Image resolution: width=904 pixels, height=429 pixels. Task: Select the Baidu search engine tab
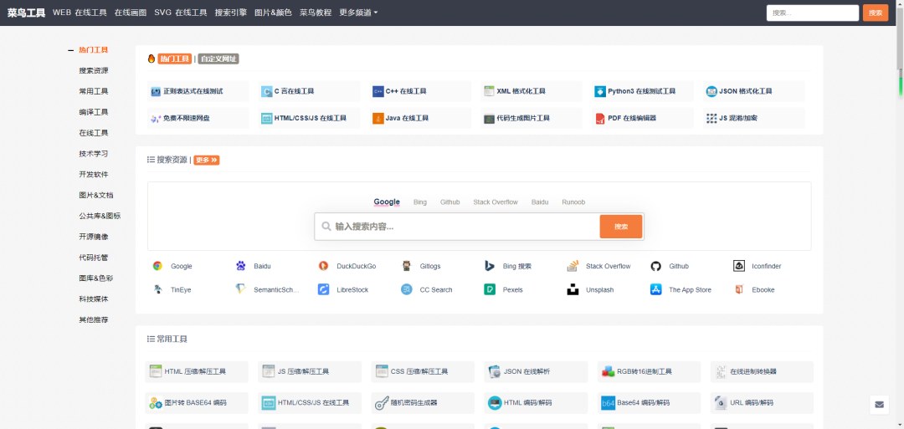pyautogui.click(x=540, y=202)
